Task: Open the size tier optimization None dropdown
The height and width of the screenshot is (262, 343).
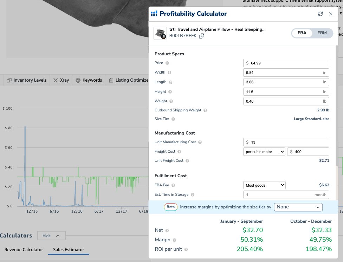Action: point(298,207)
